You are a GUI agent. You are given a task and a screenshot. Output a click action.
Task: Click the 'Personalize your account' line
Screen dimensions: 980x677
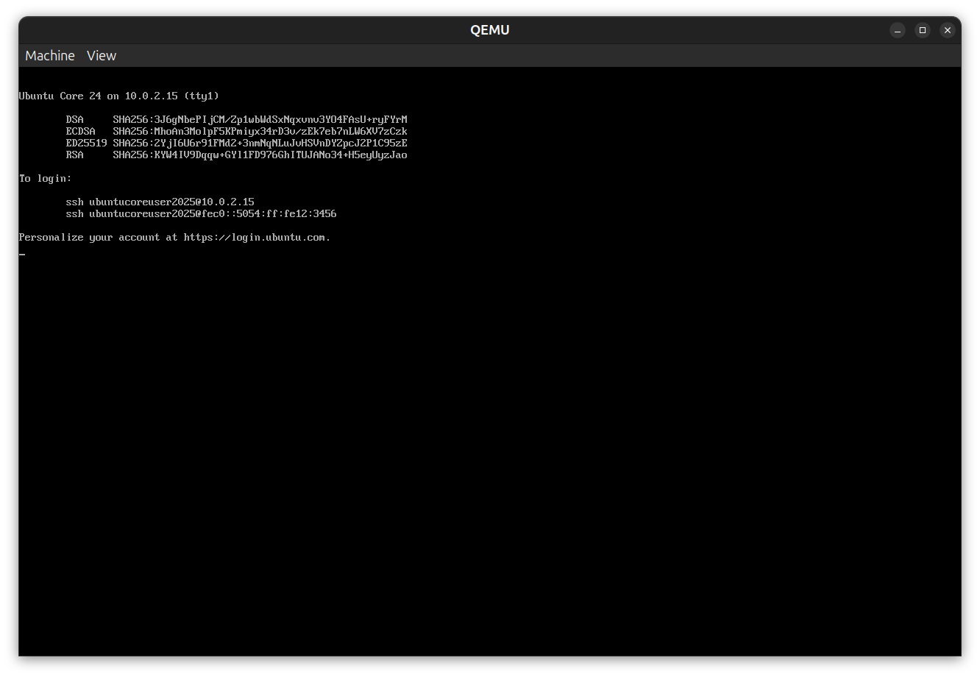175,237
